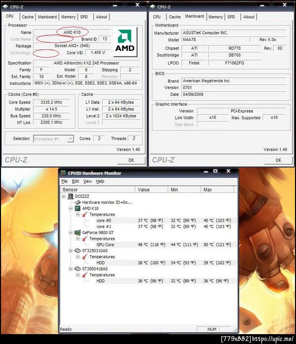
Task: Click the Sensor column header
Action: [x=98, y=190]
